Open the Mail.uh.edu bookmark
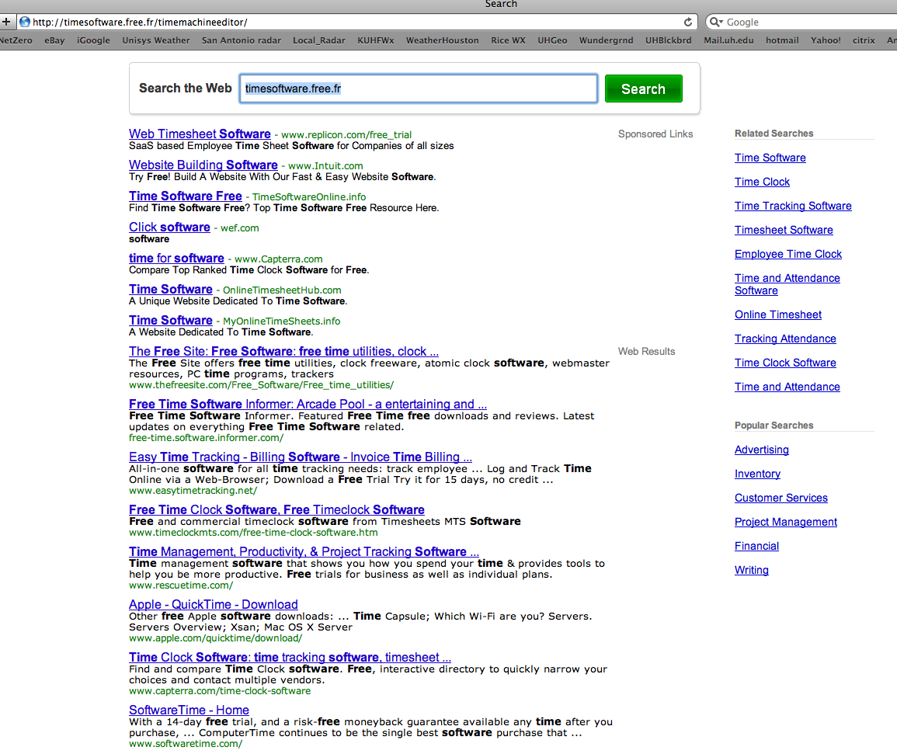897x754 pixels. [x=728, y=40]
